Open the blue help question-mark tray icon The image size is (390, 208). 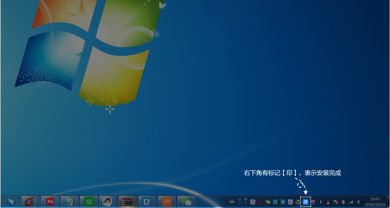pos(239,201)
